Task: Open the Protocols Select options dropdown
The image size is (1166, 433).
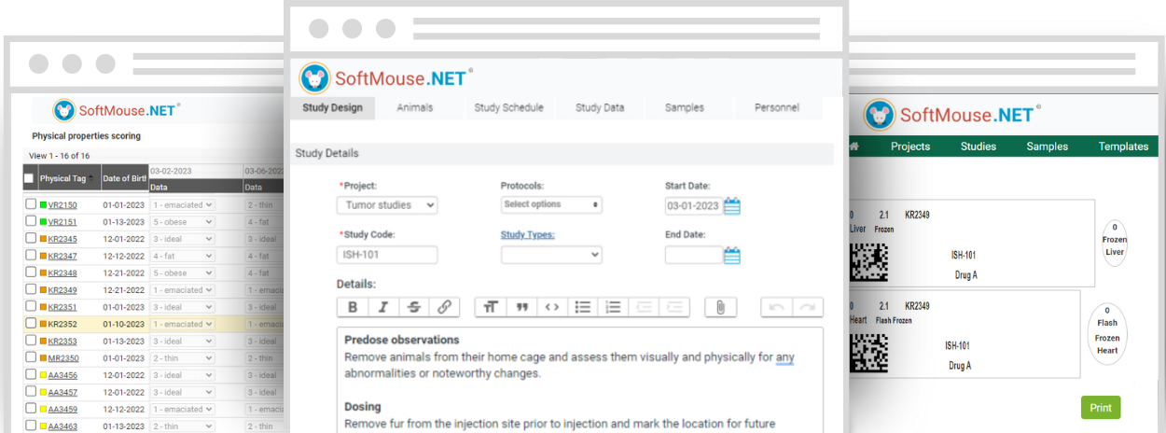Action: [551, 204]
